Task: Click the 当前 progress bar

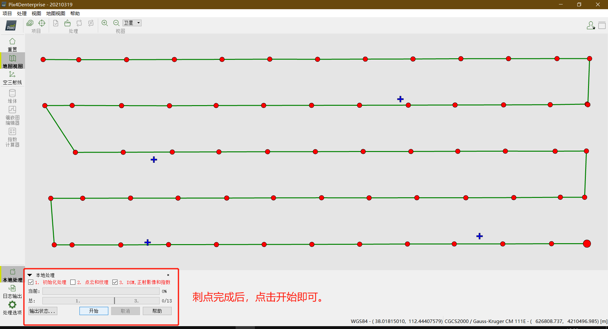Action: tap(101, 291)
